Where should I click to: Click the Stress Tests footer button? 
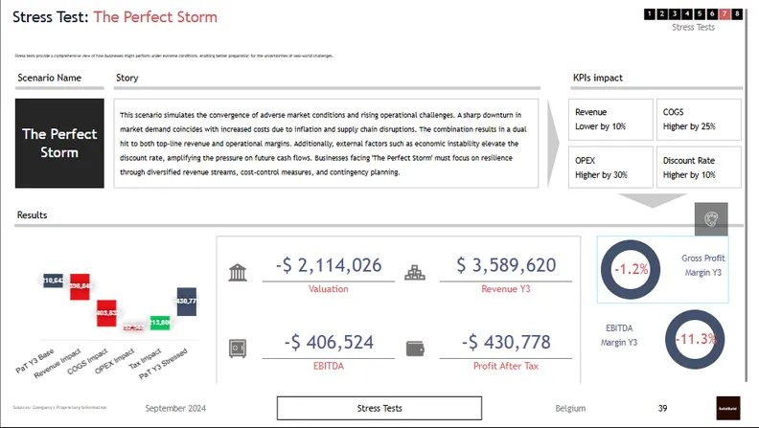click(379, 408)
